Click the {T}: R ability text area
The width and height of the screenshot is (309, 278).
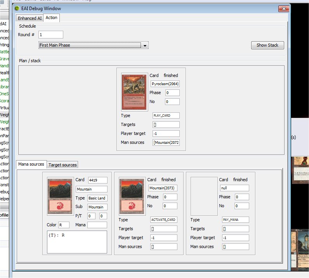pos(77,242)
